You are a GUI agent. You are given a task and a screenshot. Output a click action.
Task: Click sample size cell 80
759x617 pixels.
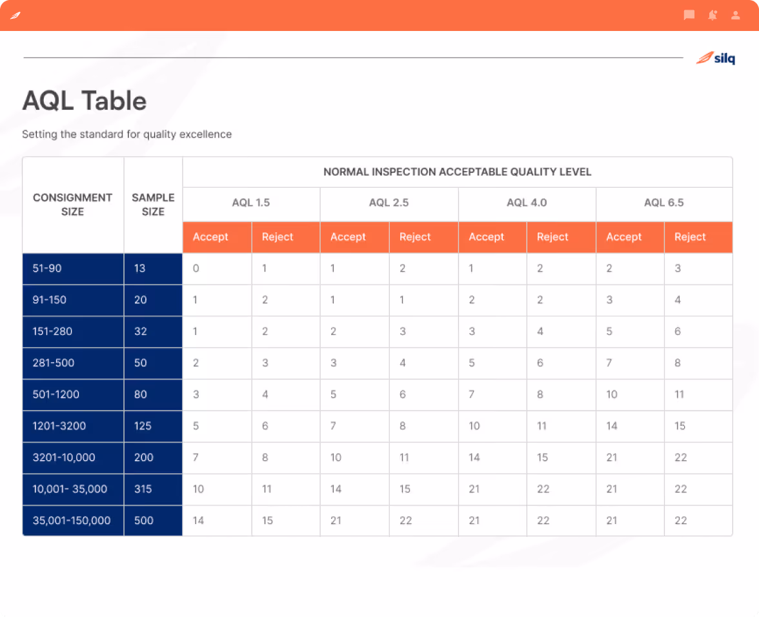tap(153, 394)
